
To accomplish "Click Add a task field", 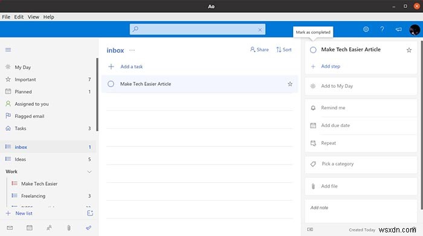I will coord(199,67).
